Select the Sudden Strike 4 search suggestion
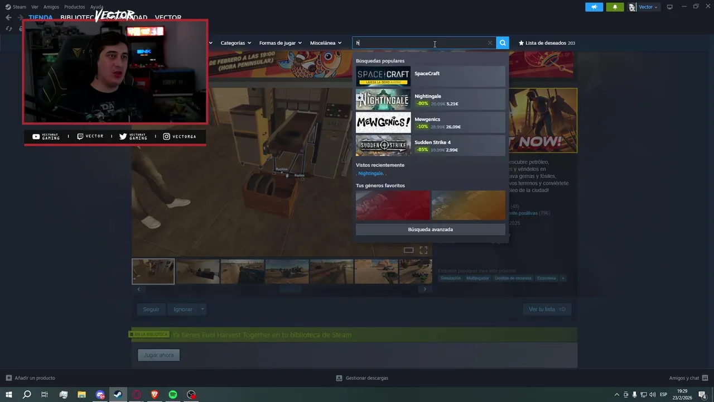This screenshot has width=714, height=402. point(430,145)
